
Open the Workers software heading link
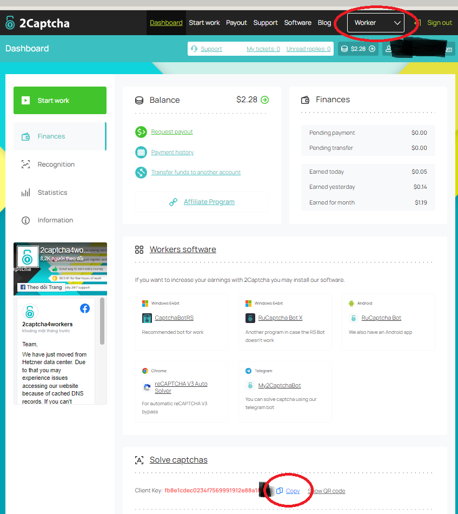tap(183, 249)
